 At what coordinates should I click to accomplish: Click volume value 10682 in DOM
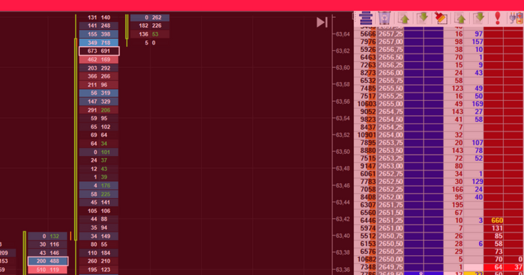pyautogui.click(x=366, y=259)
